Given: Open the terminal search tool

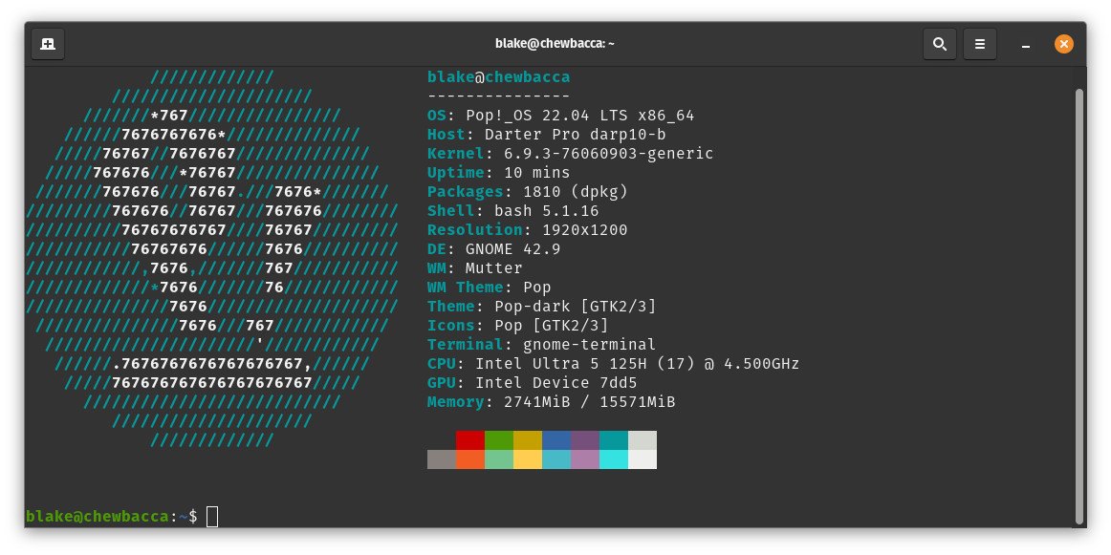Looking at the screenshot, I should (940, 44).
